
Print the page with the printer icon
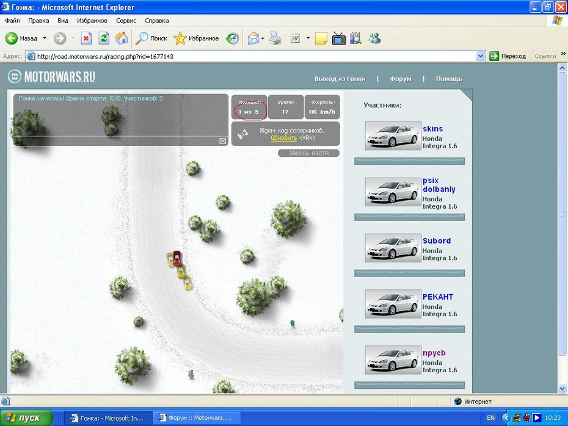pyautogui.click(x=275, y=38)
